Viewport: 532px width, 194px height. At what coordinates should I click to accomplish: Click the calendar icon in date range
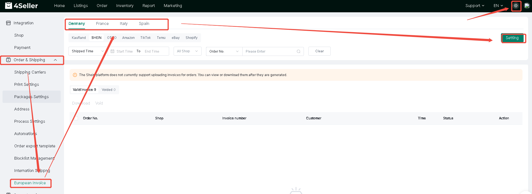coord(112,51)
